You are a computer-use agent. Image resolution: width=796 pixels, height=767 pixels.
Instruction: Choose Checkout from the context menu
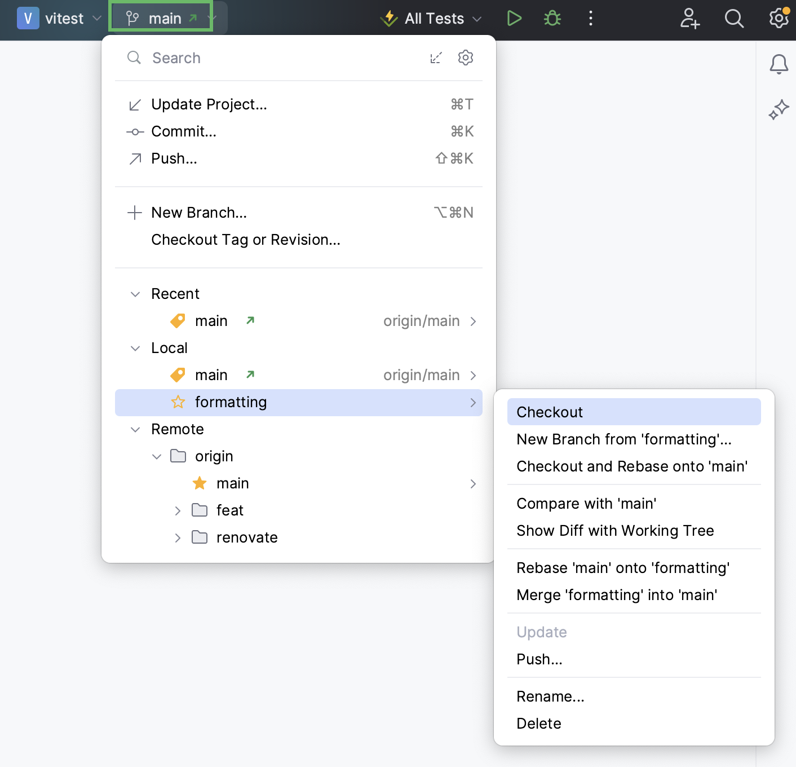pyautogui.click(x=549, y=412)
